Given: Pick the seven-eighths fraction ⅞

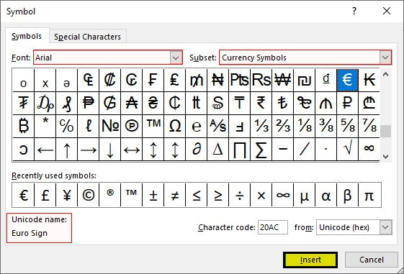Looking at the screenshot, I should [x=369, y=126].
